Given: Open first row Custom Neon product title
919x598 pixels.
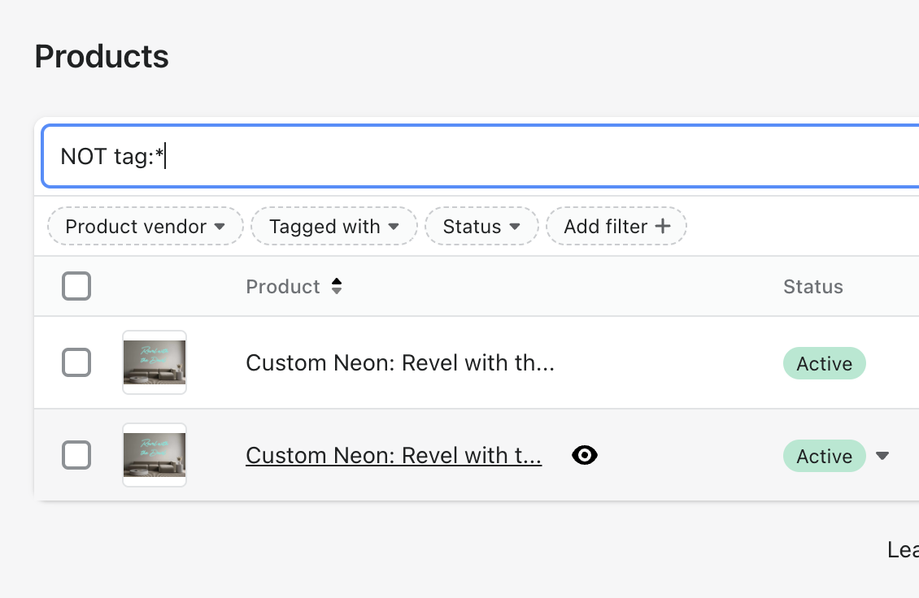Looking at the screenshot, I should (399, 362).
